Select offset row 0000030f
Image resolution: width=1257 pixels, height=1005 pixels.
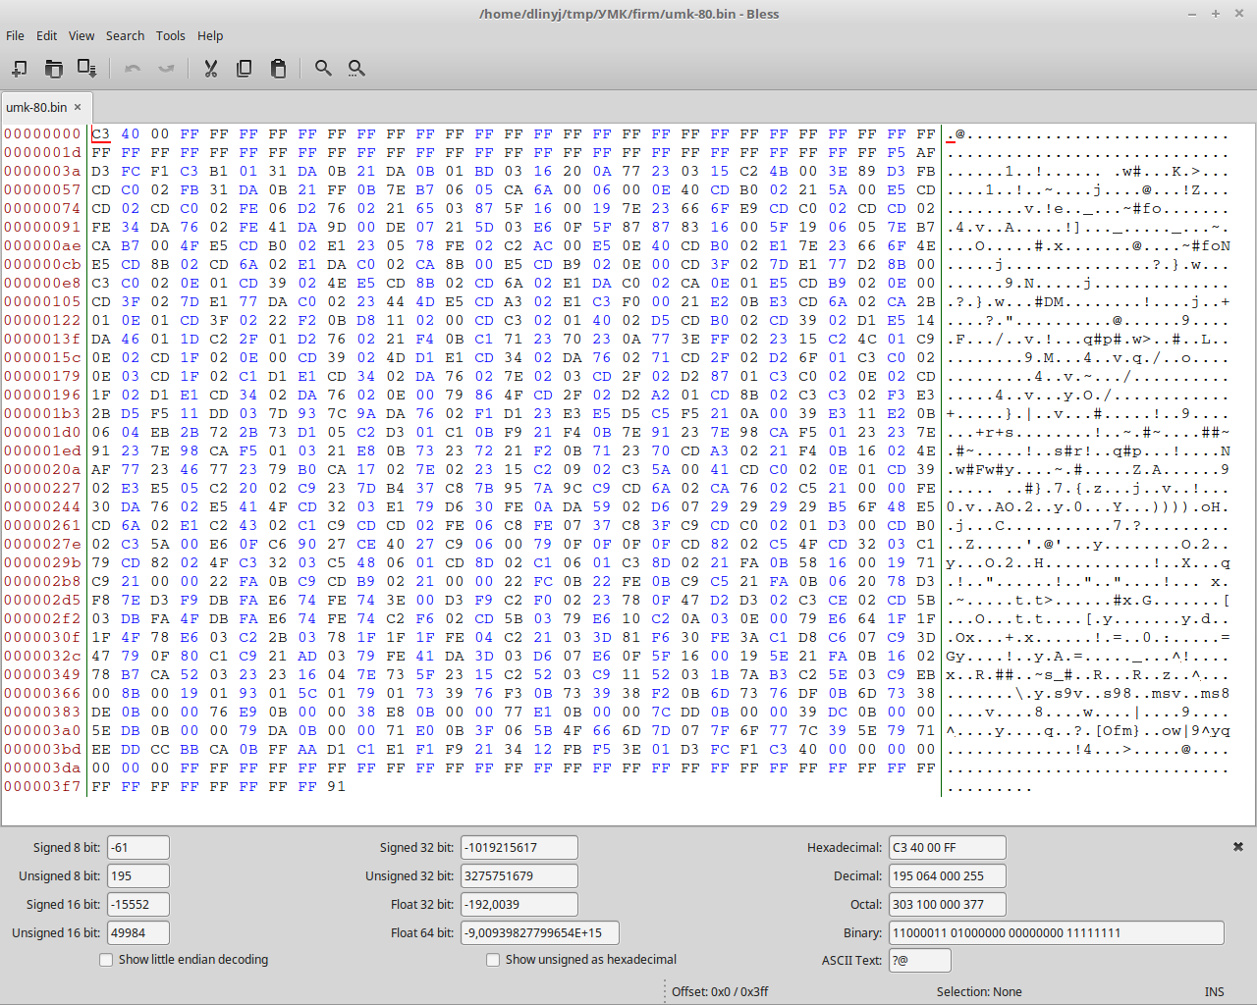[x=43, y=638]
